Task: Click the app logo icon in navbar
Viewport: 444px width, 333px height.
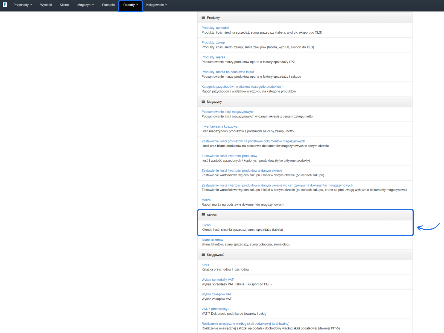Action: click(x=5, y=5)
